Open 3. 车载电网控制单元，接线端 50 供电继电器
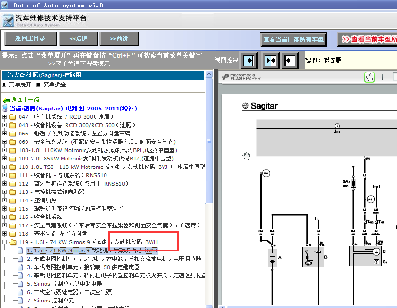The height and width of the screenshot is (308, 397). (83, 267)
